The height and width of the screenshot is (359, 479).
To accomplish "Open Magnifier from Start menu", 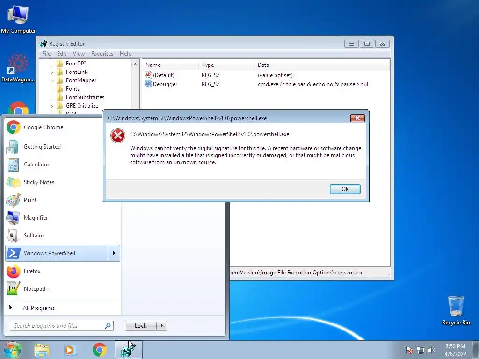I will pos(63,218).
